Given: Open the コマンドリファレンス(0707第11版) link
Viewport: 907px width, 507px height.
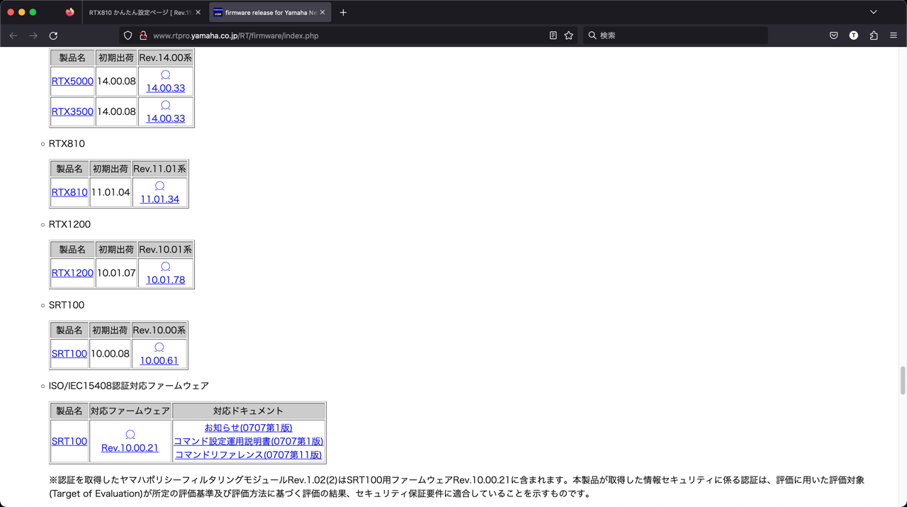Looking at the screenshot, I should pyautogui.click(x=249, y=455).
